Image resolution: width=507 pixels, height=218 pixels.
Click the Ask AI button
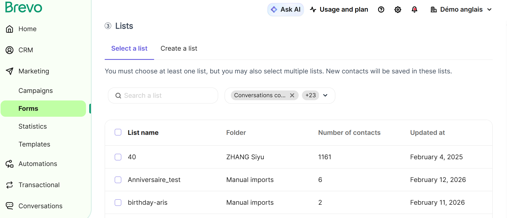pyautogui.click(x=286, y=10)
